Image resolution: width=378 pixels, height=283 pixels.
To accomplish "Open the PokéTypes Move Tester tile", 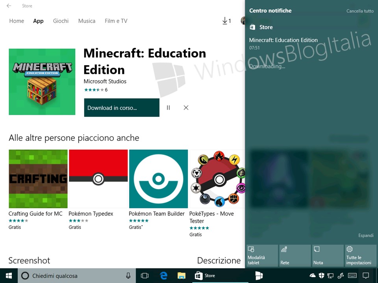I will coord(217,179).
